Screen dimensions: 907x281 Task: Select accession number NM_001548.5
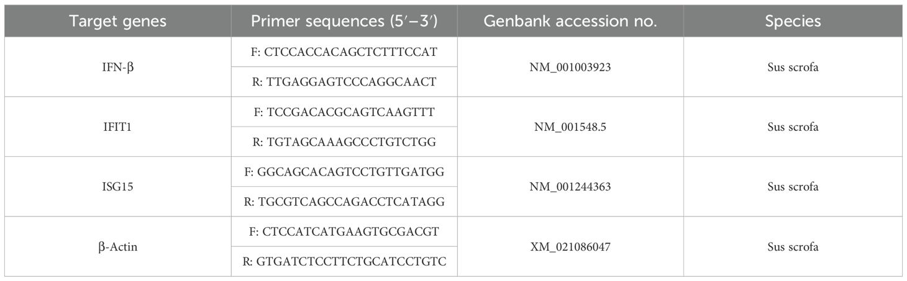pos(570,127)
